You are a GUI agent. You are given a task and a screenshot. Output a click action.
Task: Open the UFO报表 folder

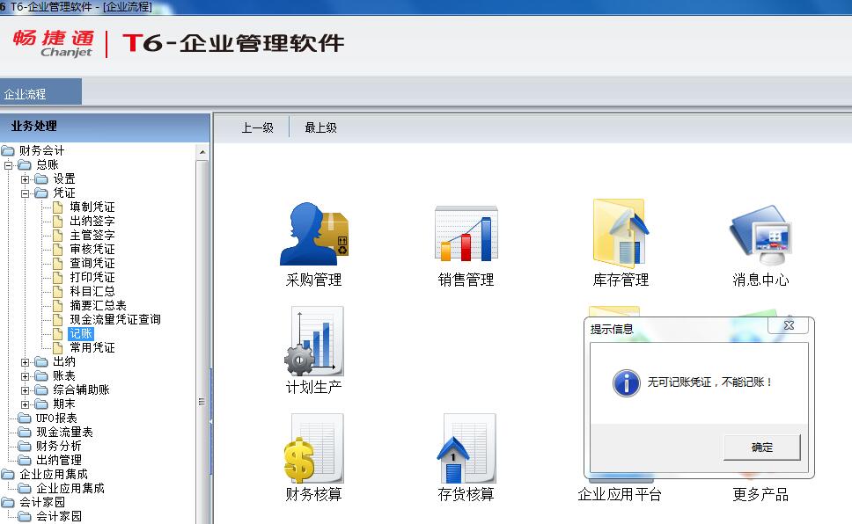(x=56, y=418)
